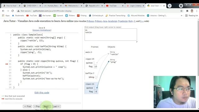The image size is (199, 112).
Task: Open the Upwork bookmark
Action: point(58,16)
